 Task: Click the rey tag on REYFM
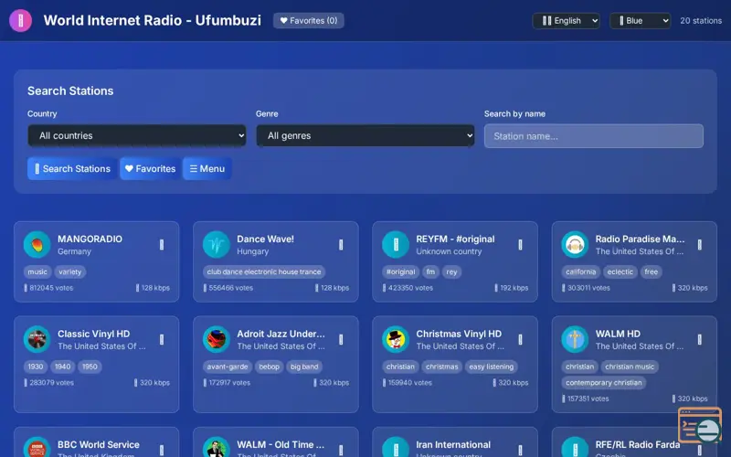click(x=451, y=271)
